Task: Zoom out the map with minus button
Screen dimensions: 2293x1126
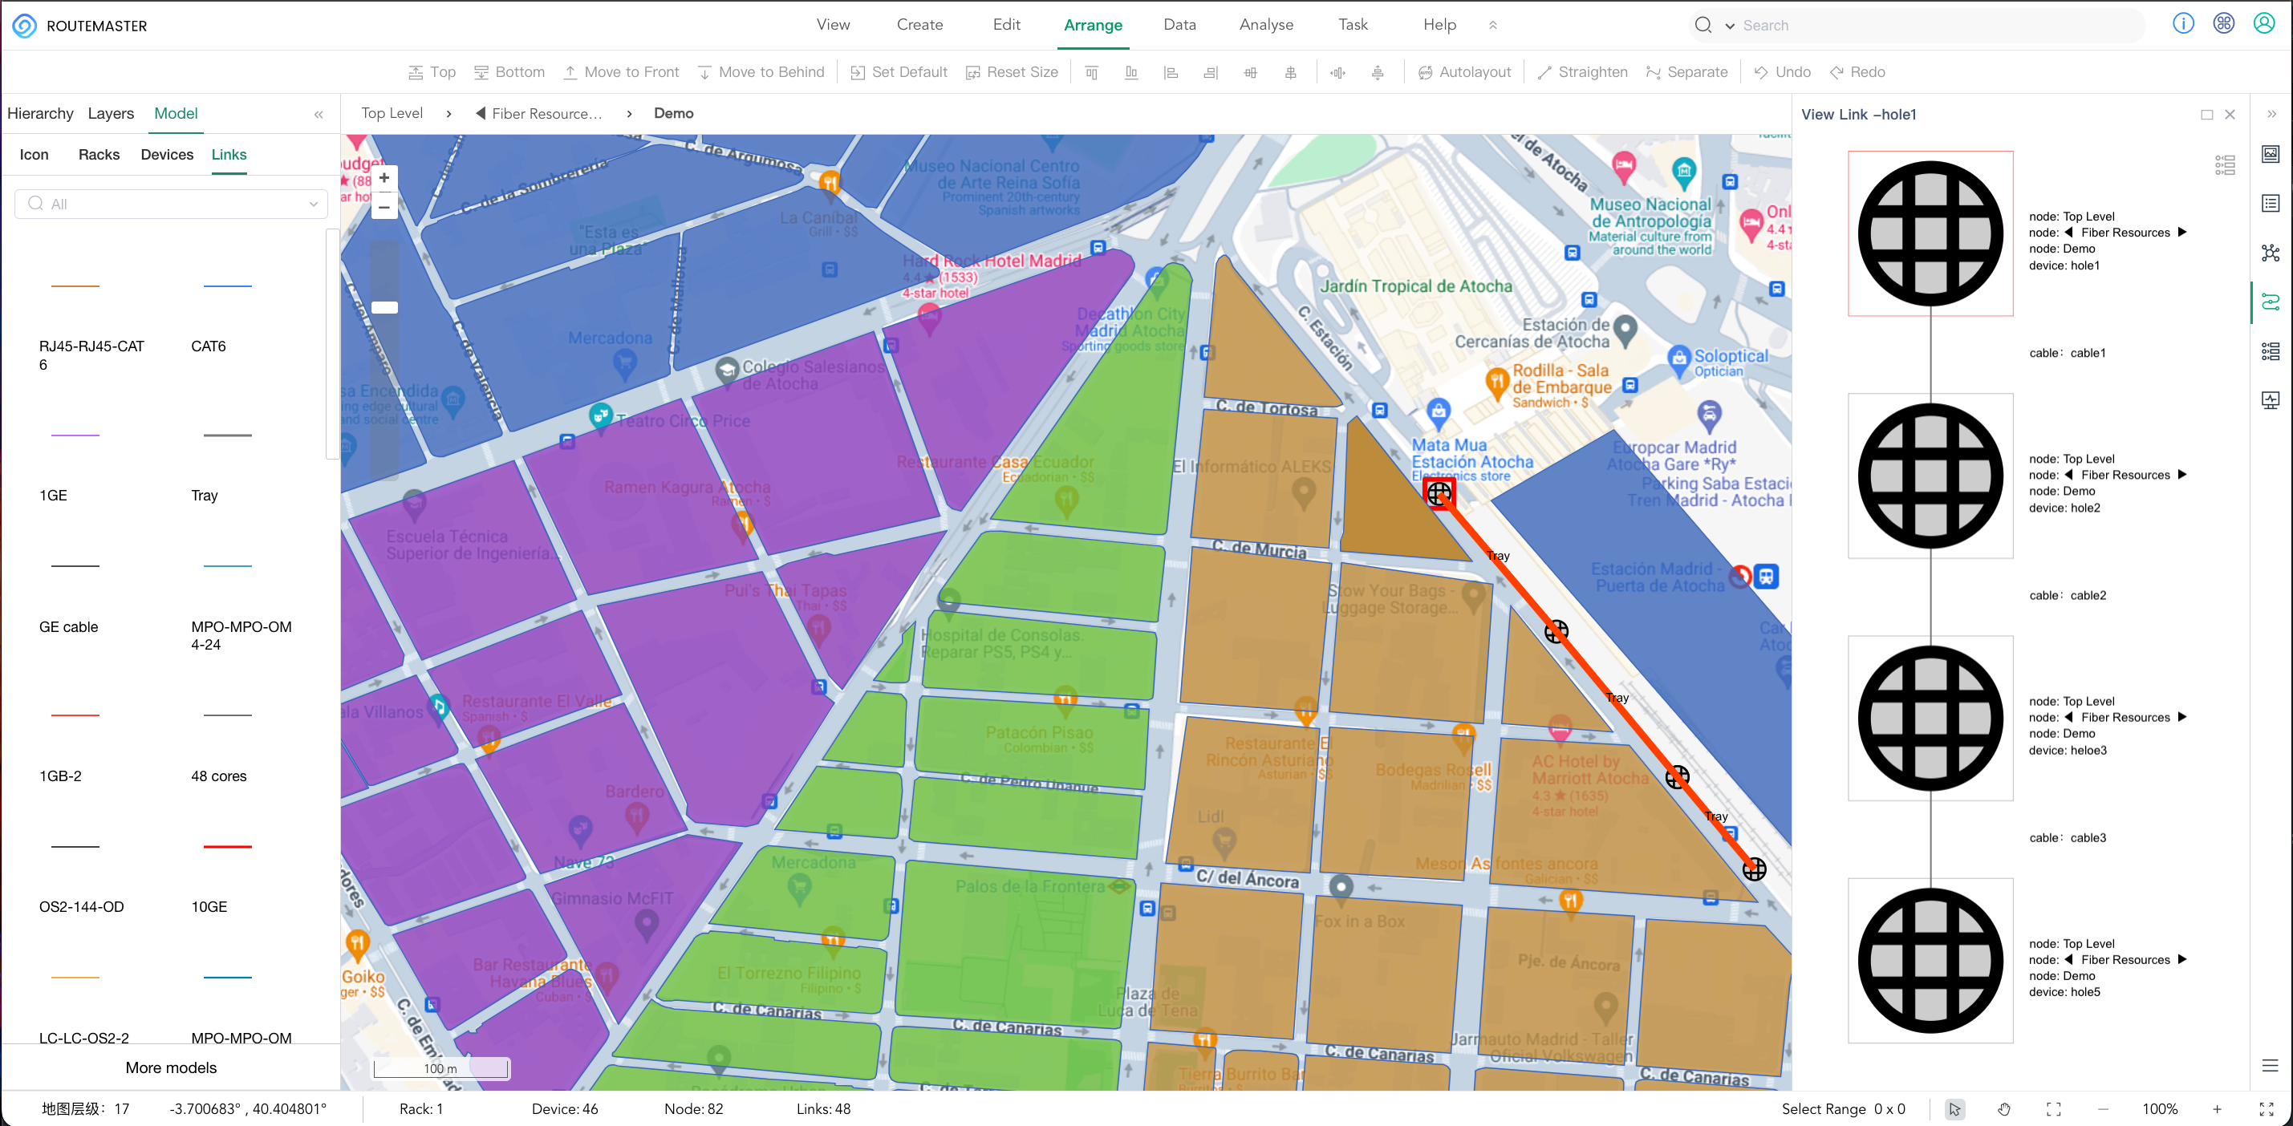Action: (x=384, y=208)
